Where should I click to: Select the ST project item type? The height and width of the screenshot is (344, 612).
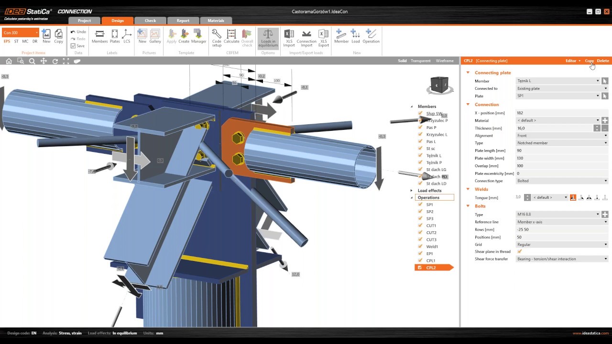pos(16,42)
